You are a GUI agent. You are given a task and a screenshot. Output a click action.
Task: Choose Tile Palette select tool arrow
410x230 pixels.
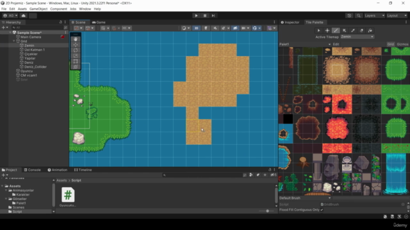click(x=318, y=31)
